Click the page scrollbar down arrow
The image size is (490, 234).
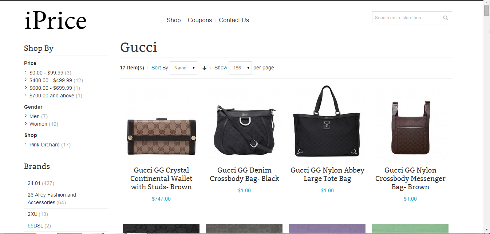pyautogui.click(x=486, y=230)
